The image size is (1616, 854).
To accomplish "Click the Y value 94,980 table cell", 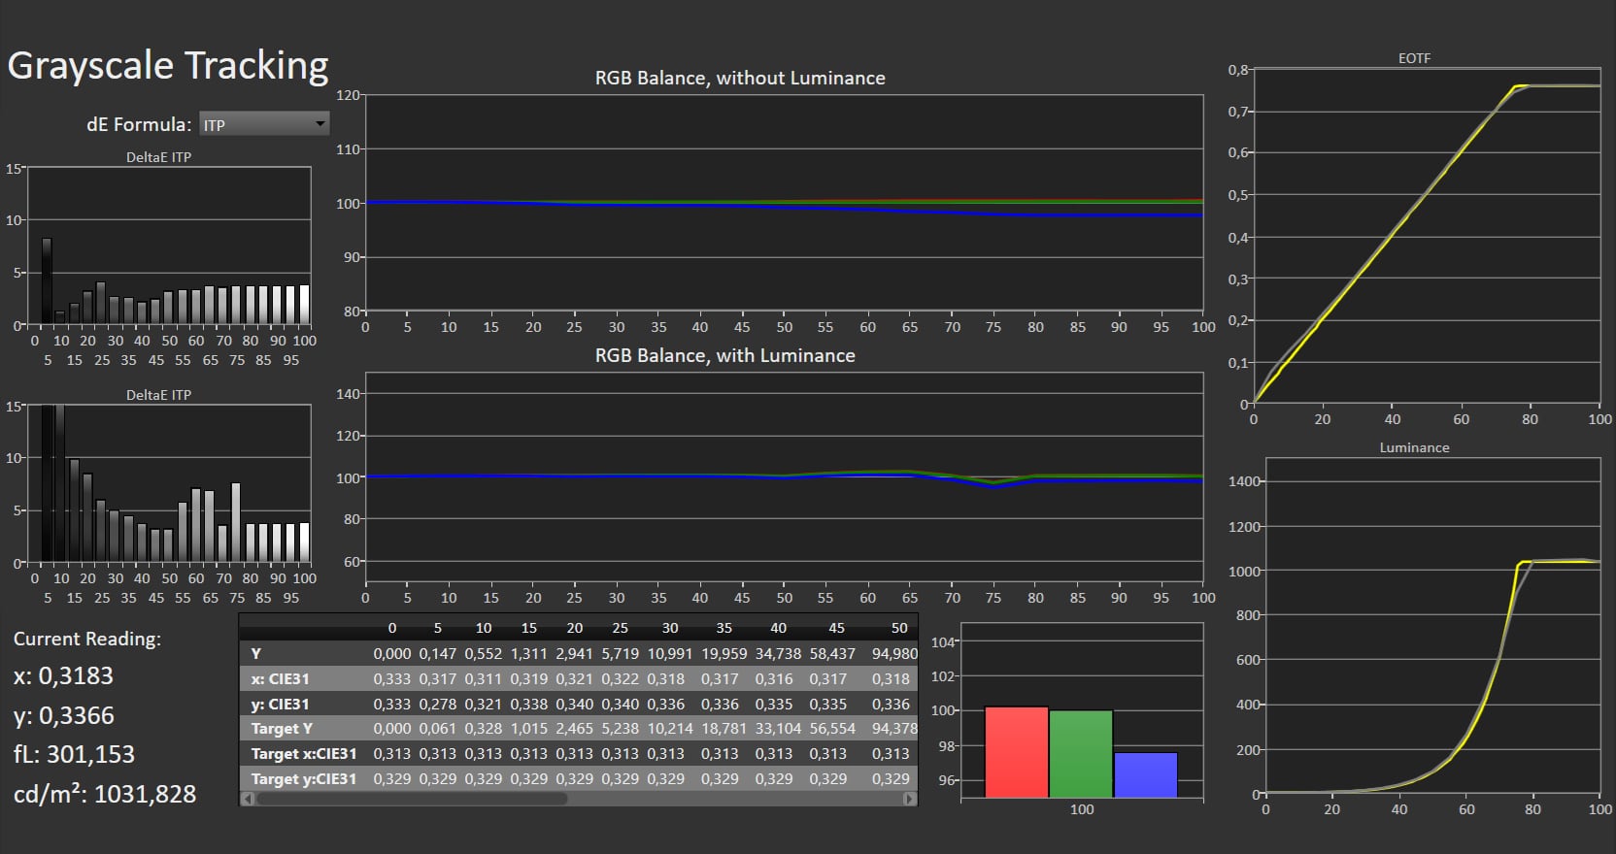I will (x=893, y=654).
